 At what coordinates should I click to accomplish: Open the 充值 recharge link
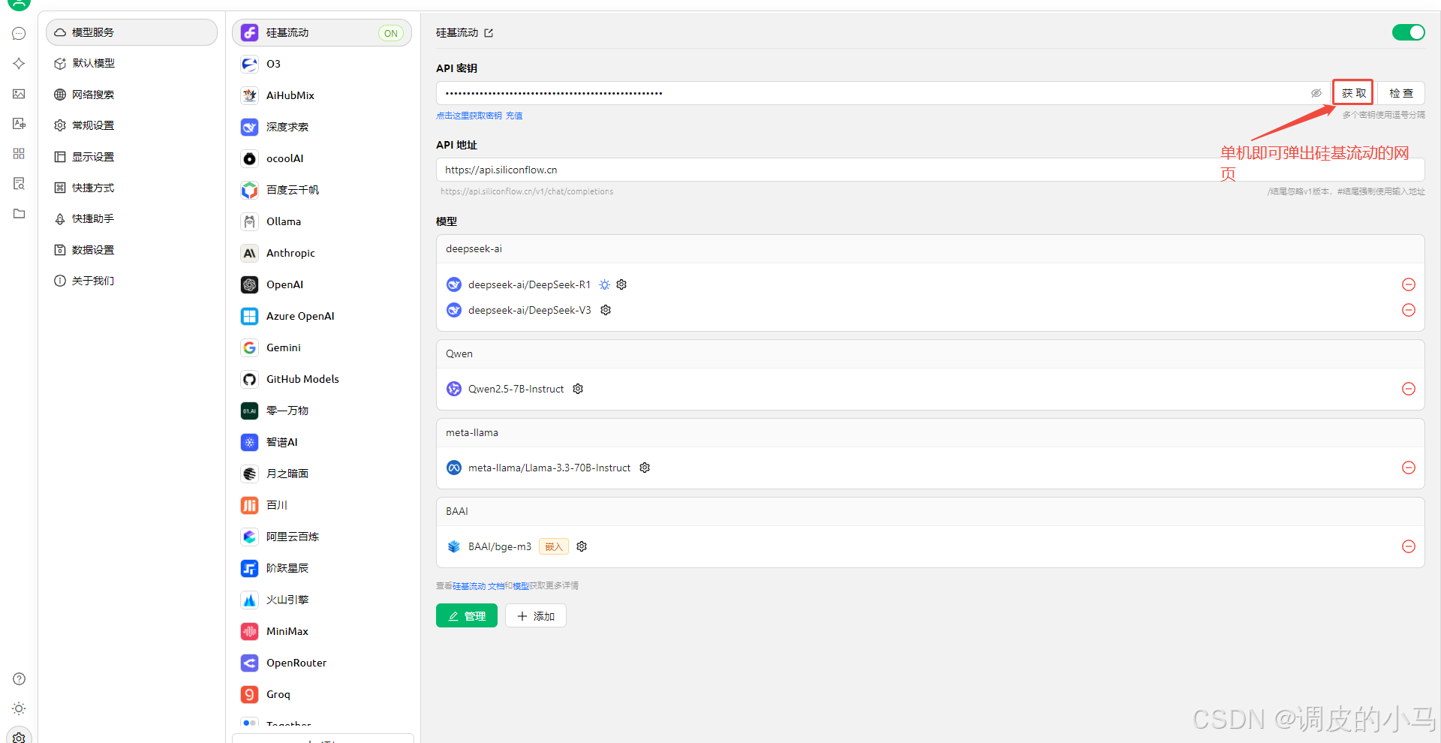pos(514,116)
